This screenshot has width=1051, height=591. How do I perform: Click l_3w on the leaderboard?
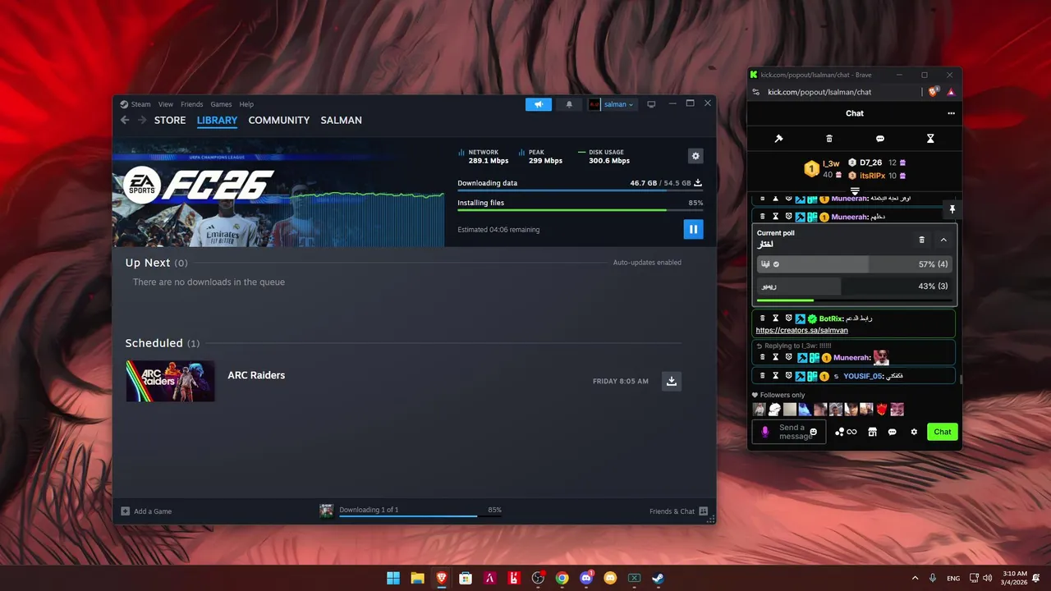[831, 163]
